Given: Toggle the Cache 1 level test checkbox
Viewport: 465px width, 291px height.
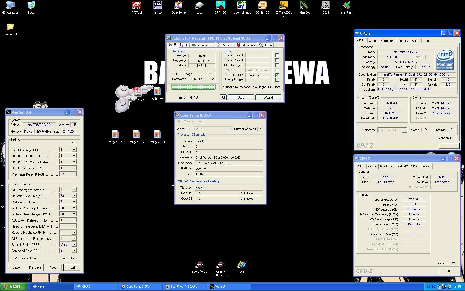Looking at the screenshot, I should [x=277, y=55].
